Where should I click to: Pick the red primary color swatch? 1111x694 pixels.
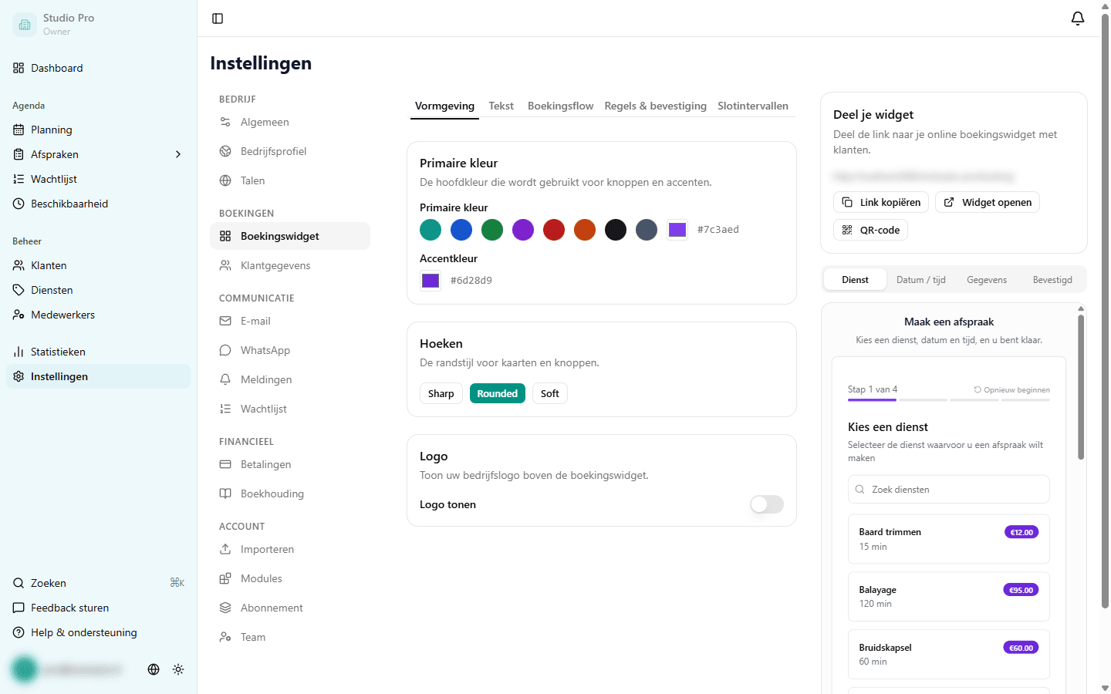pos(554,230)
